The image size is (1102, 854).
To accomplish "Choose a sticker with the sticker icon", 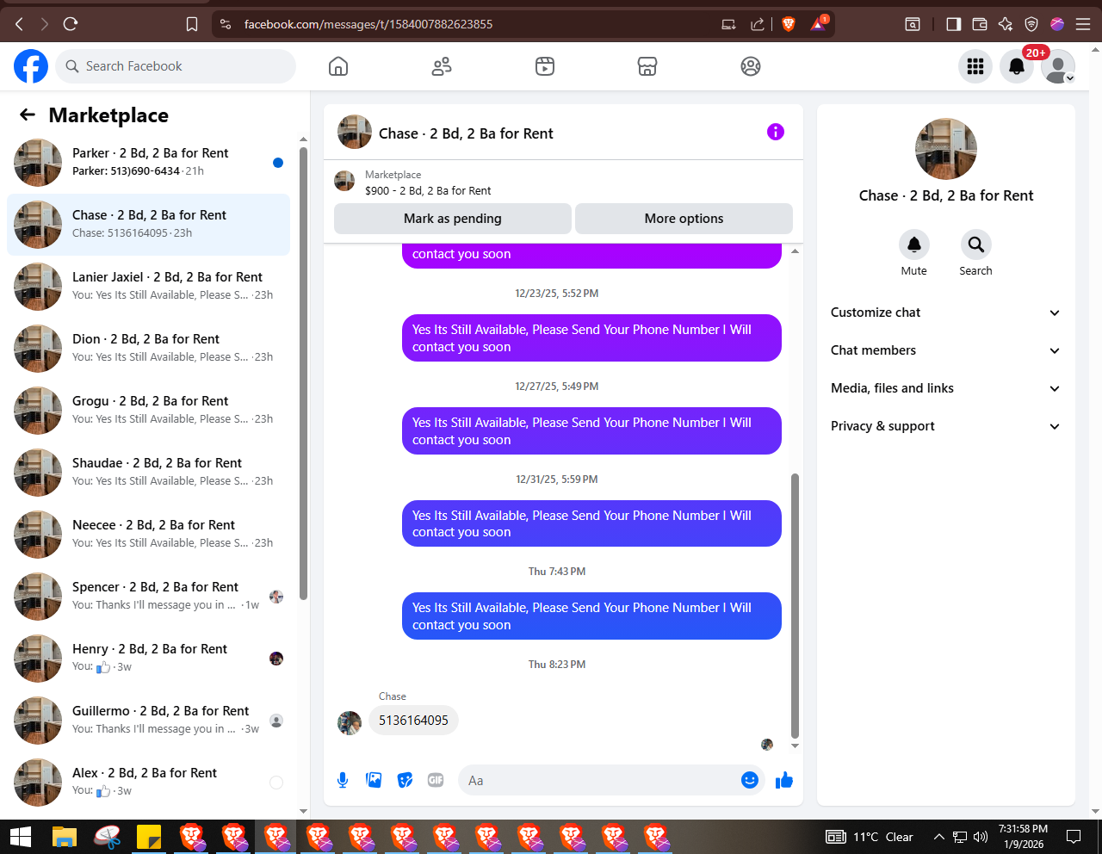I will tap(405, 780).
